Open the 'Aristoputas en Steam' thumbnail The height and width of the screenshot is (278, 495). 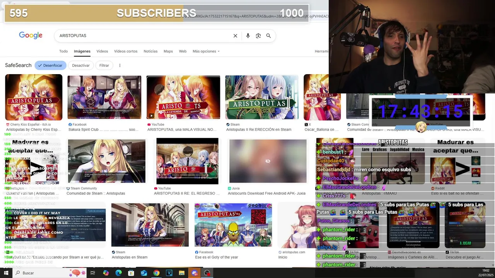pos(150,225)
